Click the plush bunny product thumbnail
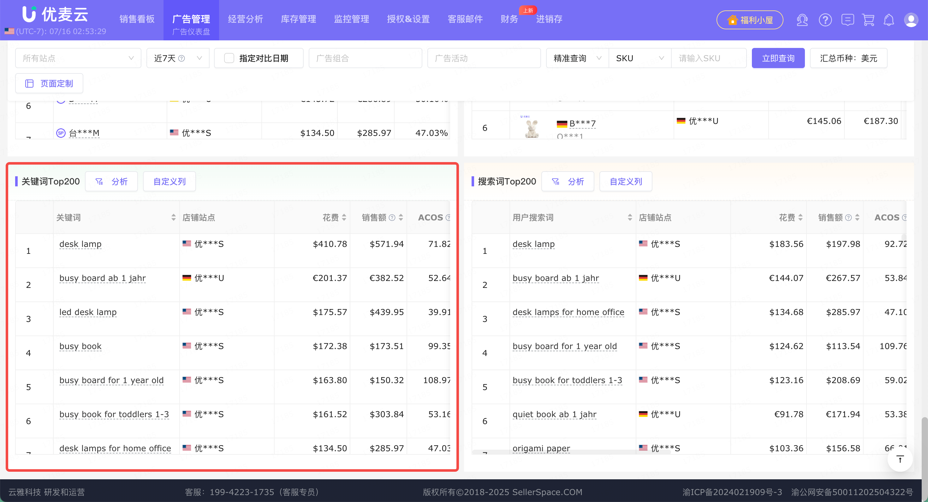 tap(531, 128)
